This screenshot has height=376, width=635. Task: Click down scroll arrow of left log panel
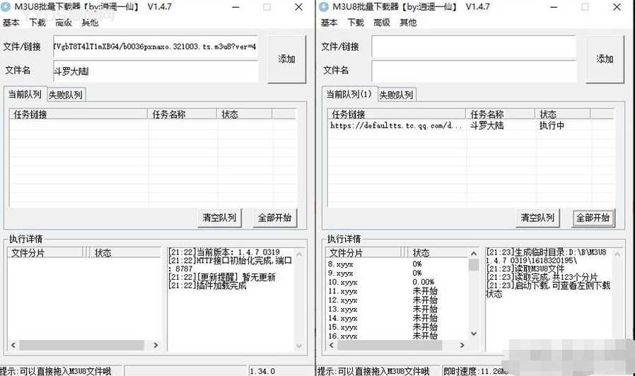point(299,346)
